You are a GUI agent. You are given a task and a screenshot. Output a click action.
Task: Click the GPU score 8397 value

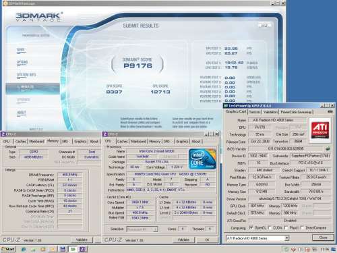pyautogui.click(x=114, y=92)
